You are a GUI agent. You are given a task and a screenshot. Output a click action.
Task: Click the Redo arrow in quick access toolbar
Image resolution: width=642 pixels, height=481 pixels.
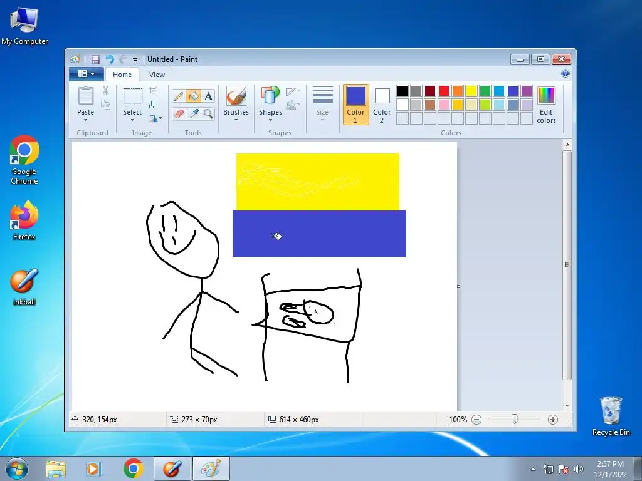(124, 59)
